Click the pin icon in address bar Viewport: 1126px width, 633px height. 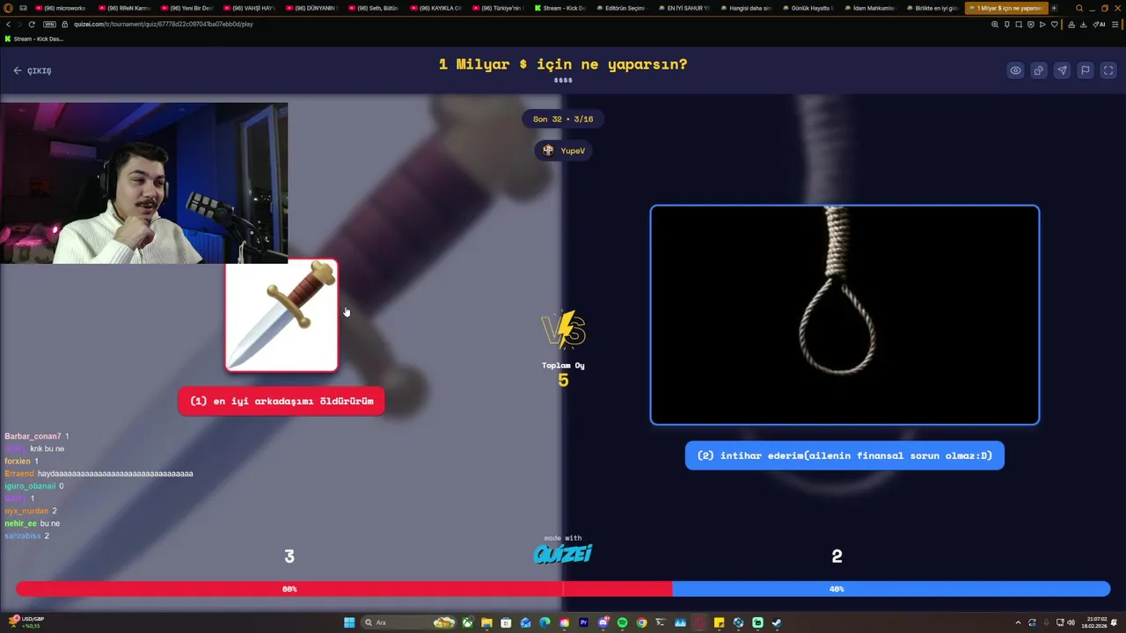pos(1007,24)
